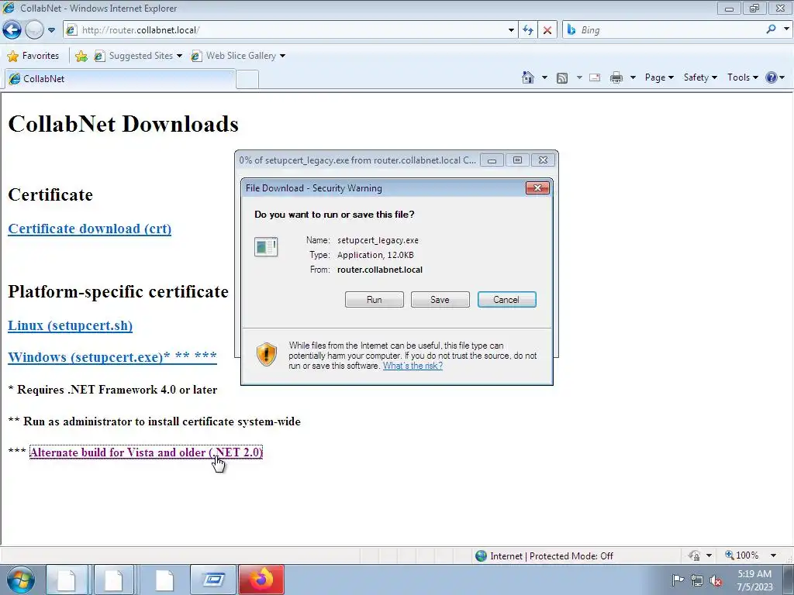Open Alternate build for Vista and older link
The width and height of the screenshot is (794, 595).
coord(146,452)
